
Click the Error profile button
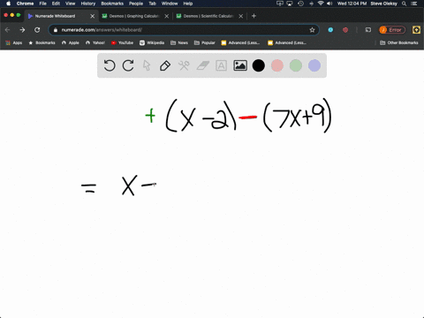(x=392, y=30)
